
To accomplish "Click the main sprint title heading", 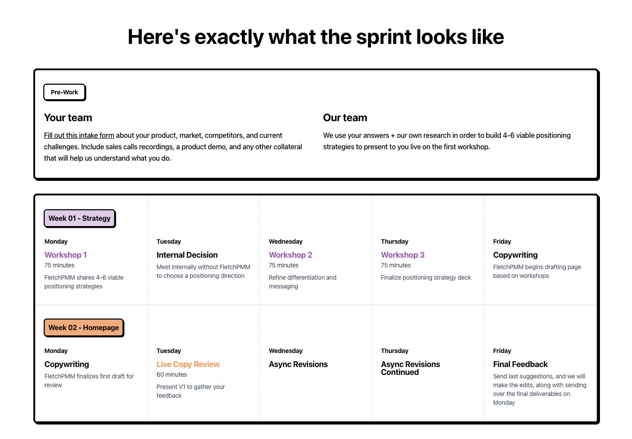I will pos(316,37).
